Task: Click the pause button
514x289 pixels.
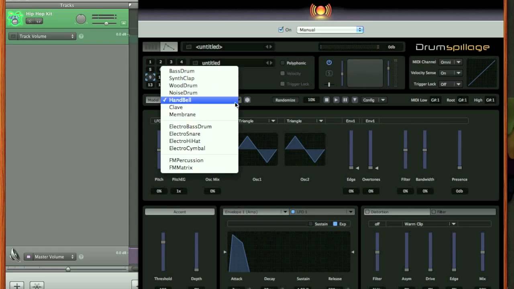Action: coord(345,100)
